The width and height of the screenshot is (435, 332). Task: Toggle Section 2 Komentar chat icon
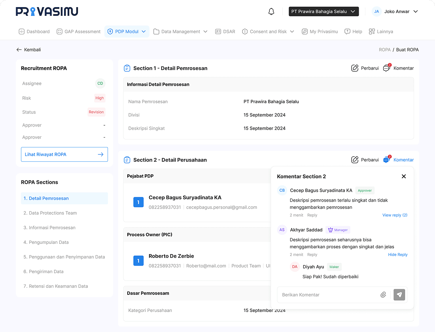(386, 160)
